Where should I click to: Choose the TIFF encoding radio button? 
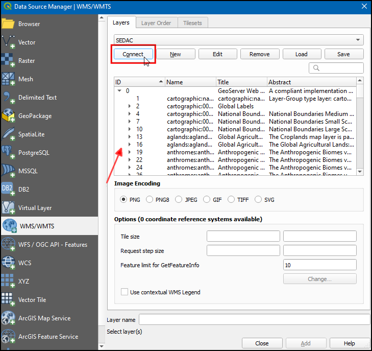pyautogui.click(x=232, y=200)
